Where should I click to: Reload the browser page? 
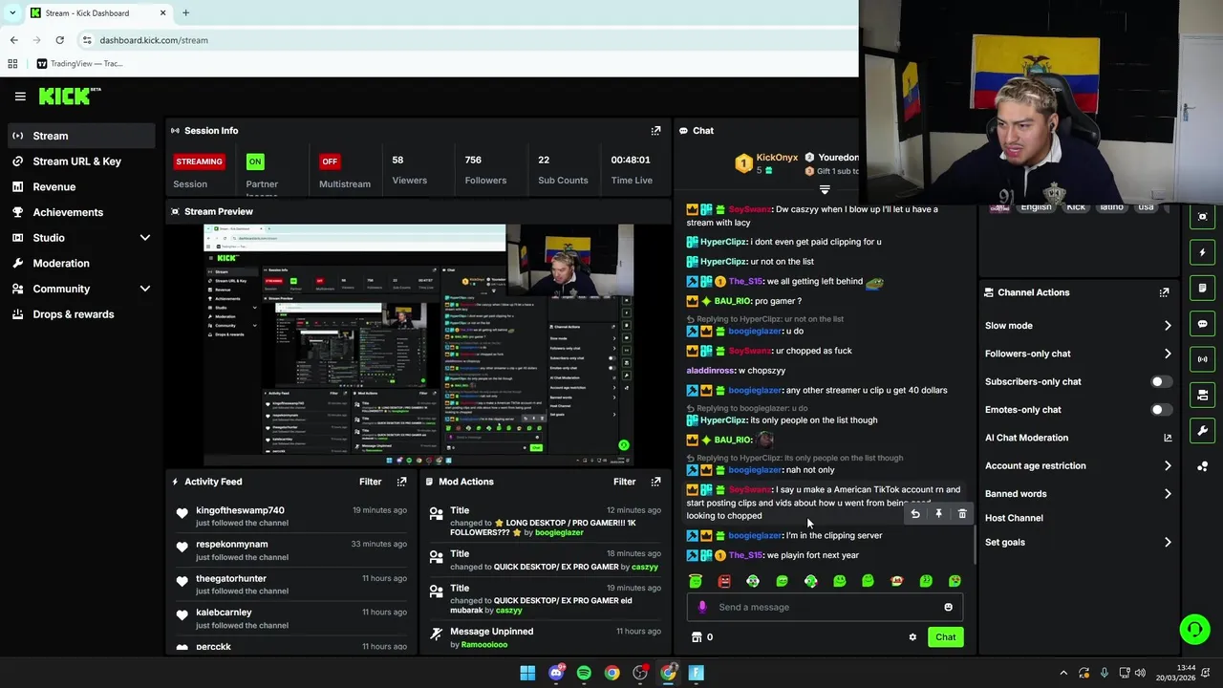(59, 40)
